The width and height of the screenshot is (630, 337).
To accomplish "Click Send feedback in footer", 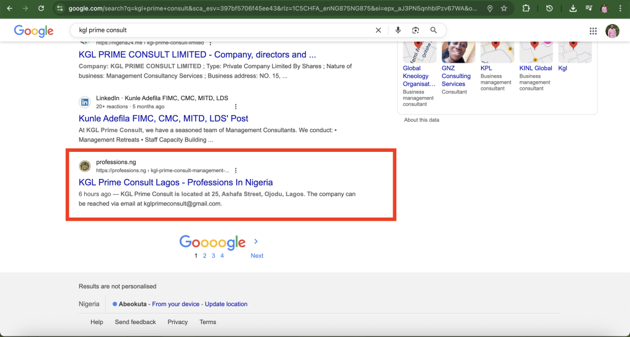I will click(x=135, y=322).
